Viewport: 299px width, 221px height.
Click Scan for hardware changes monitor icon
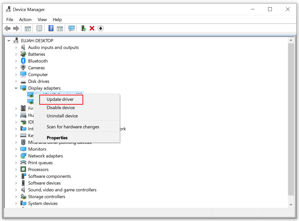[72, 28]
